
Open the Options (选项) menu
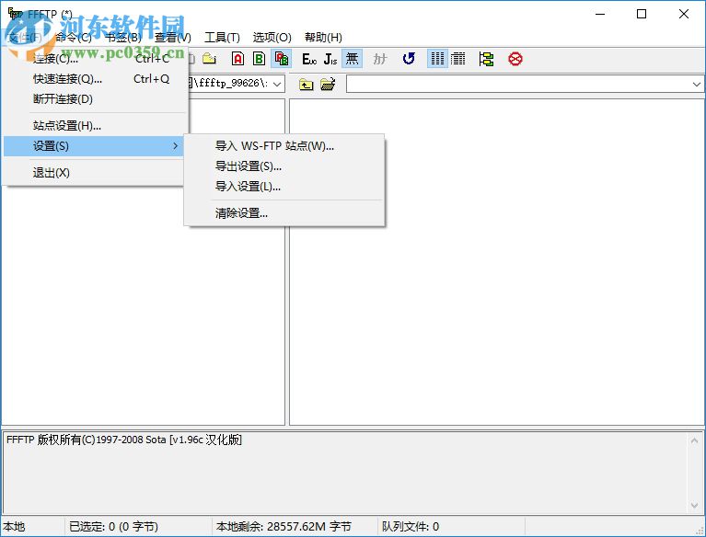coord(272,38)
